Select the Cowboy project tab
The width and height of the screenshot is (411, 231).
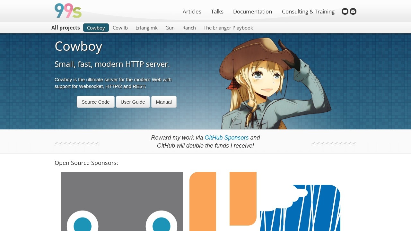pos(96,28)
